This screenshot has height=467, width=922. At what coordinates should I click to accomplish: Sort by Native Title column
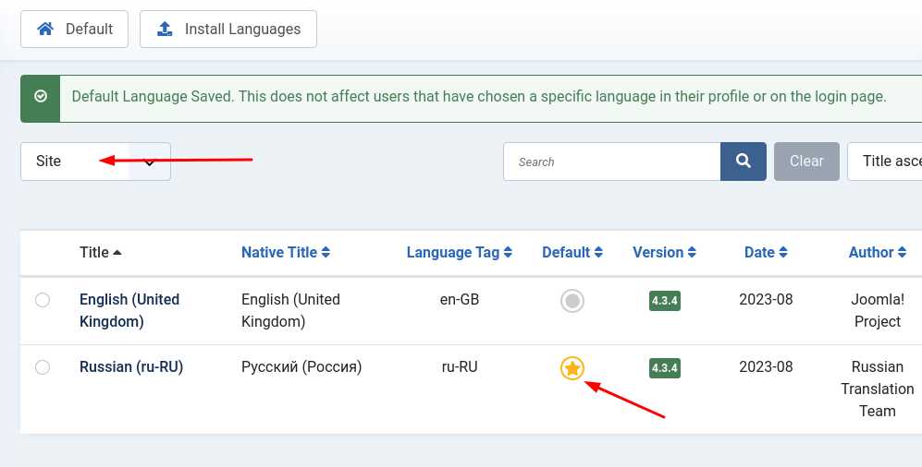pos(286,252)
